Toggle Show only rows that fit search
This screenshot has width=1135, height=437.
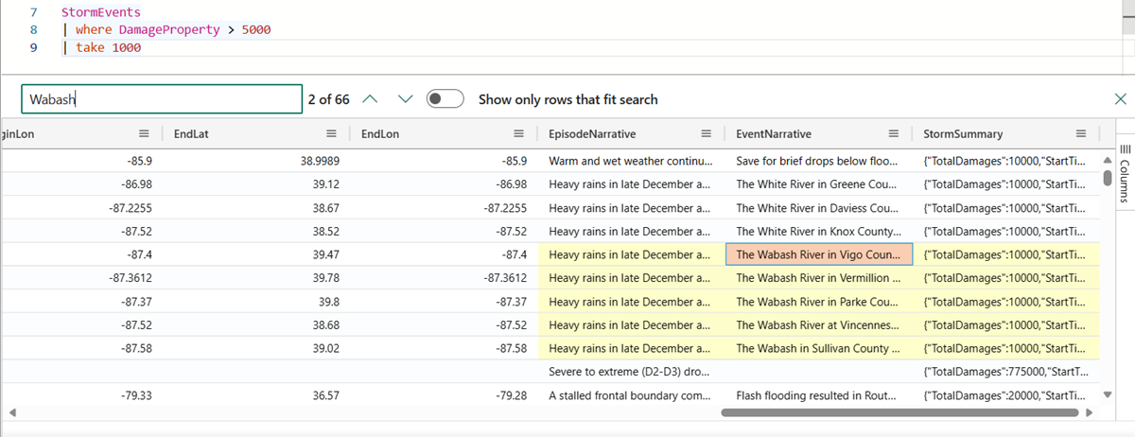445,99
